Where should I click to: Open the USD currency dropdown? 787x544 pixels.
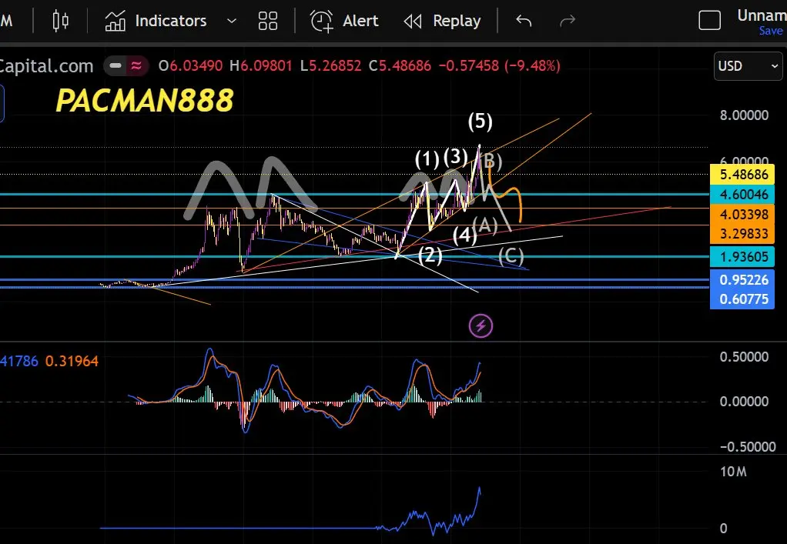coord(748,66)
